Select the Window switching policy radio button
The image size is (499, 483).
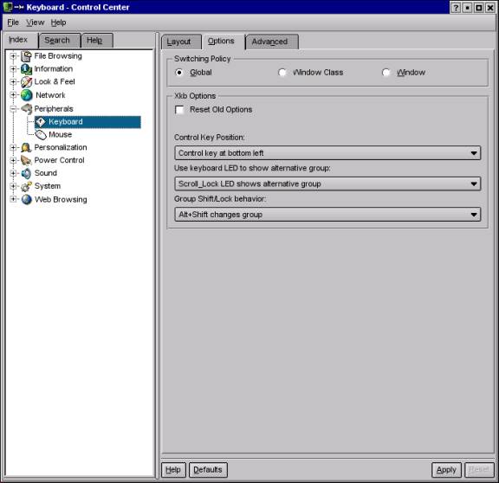(x=386, y=73)
